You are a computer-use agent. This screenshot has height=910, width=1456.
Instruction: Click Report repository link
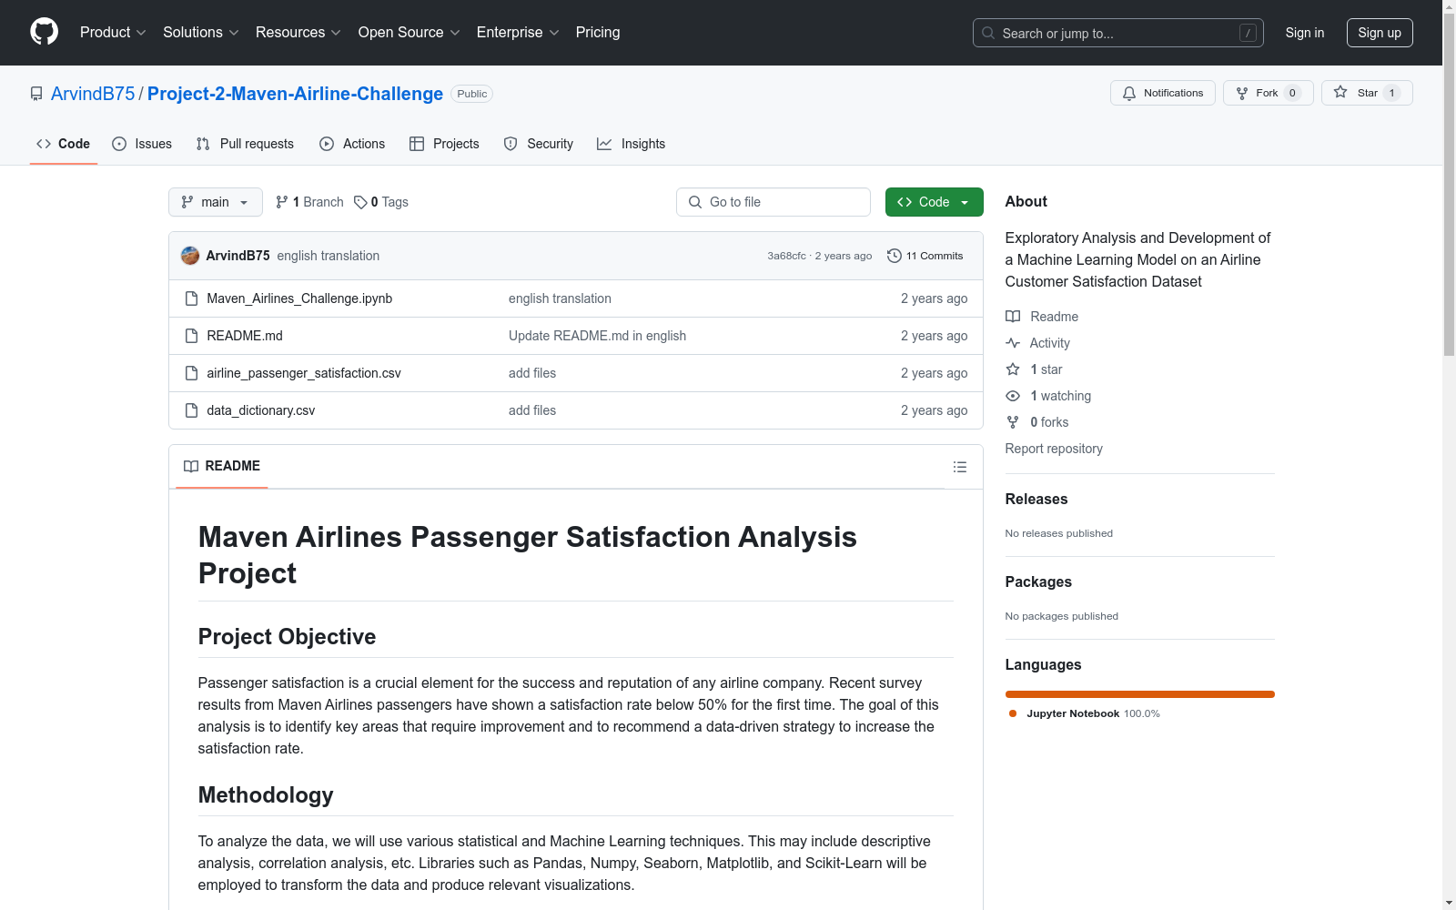(x=1054, y=449)
